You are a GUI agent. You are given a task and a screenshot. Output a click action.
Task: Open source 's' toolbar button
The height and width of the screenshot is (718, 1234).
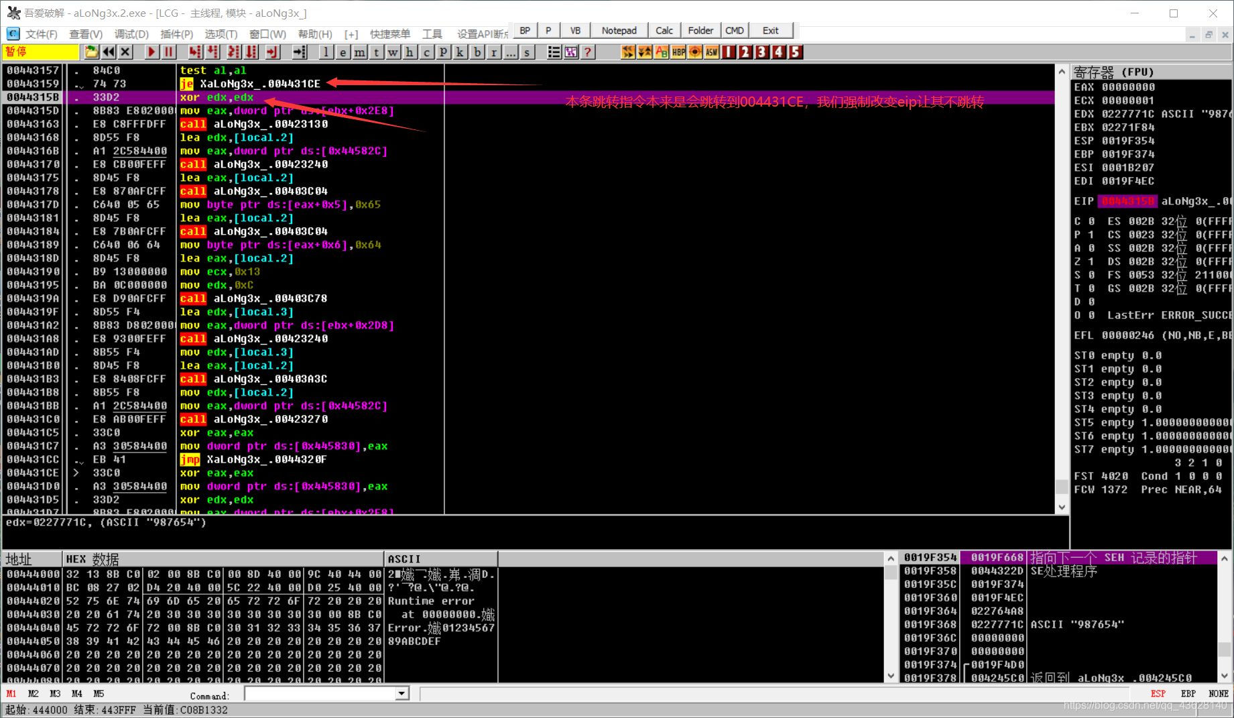[x=527, y=52]
